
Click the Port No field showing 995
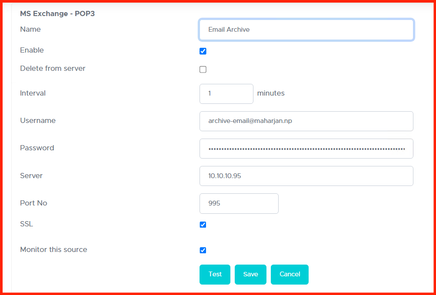(239, 203)
